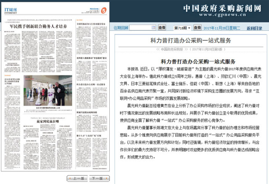Open the 2018年度军队采购 notice in left column

point(12,81)
